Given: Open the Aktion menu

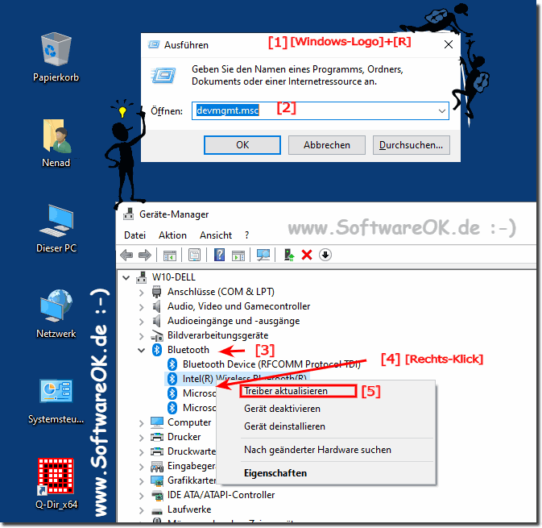Looking at the screenshot, I should [x=172, y=235].
